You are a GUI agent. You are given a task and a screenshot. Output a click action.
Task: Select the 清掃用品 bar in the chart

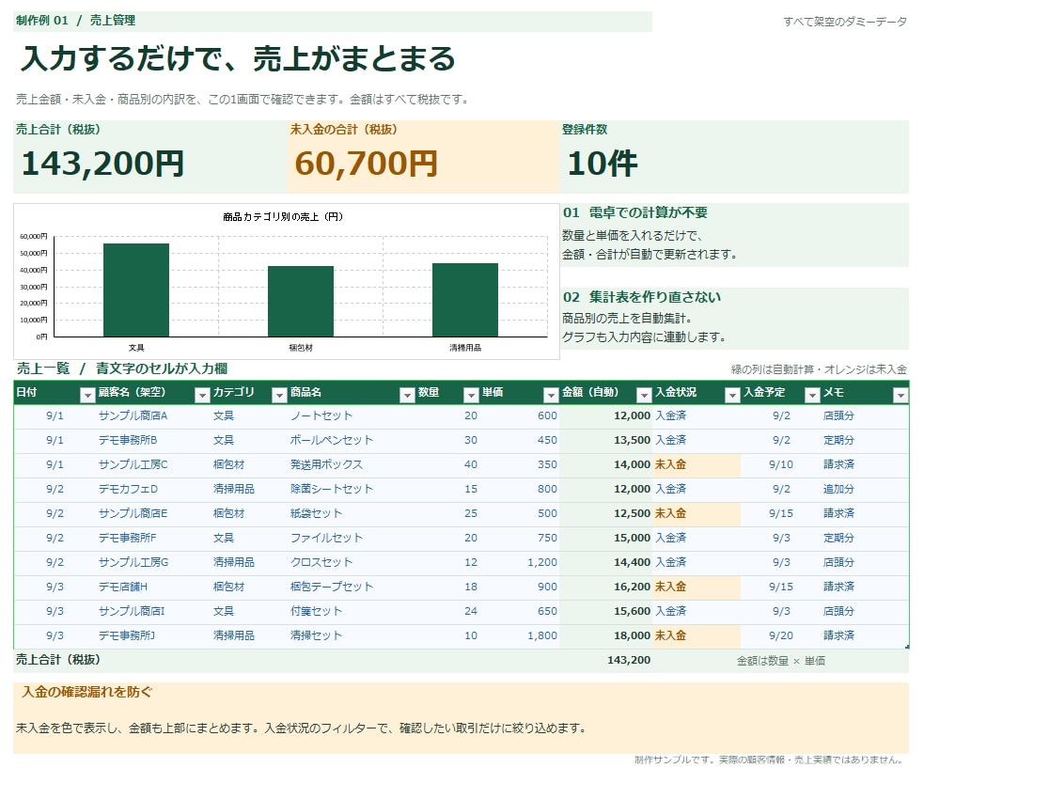(x=465, y=300)
